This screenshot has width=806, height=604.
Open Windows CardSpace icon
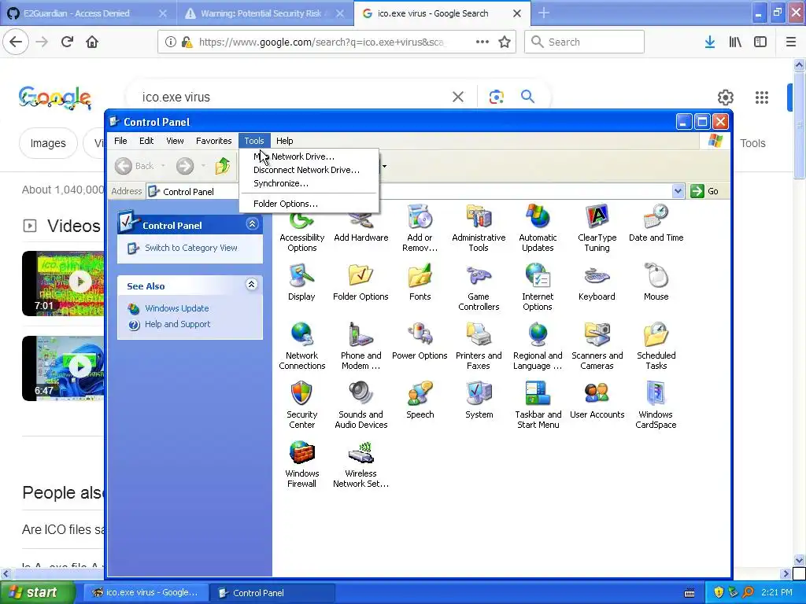[x=656, y=405]
